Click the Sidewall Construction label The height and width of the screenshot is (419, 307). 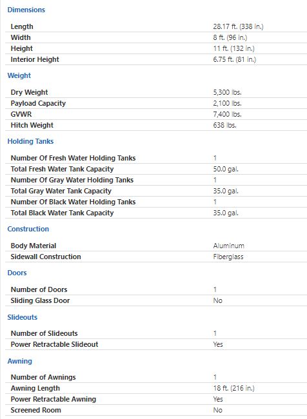[46, 257]
